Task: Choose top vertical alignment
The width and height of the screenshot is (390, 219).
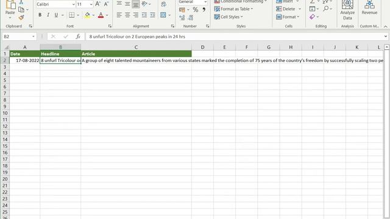Action: (119, 4)
